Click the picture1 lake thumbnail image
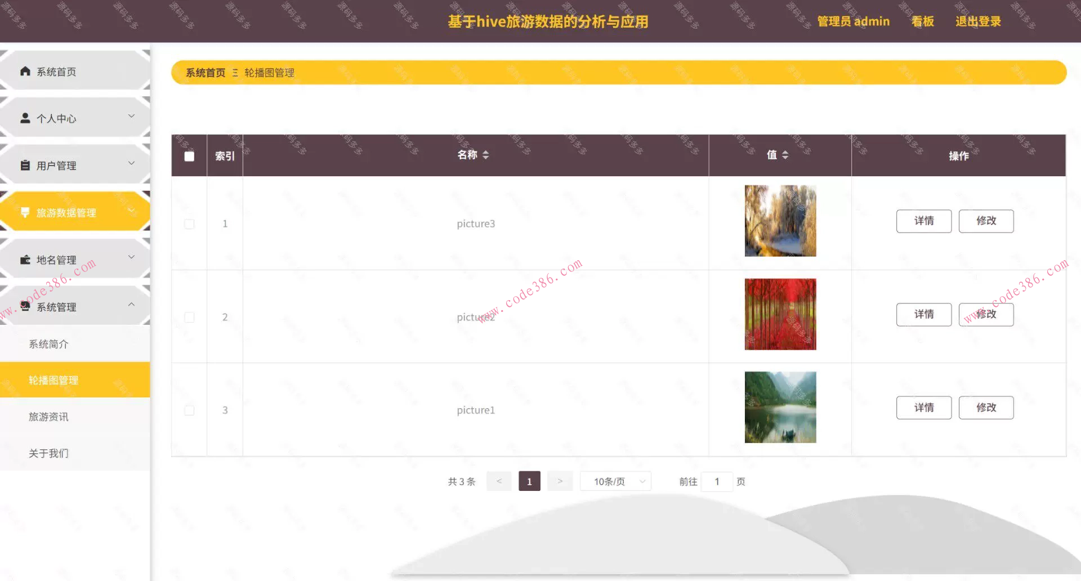The image size is (1081, 581). click(x=780, y=407)
